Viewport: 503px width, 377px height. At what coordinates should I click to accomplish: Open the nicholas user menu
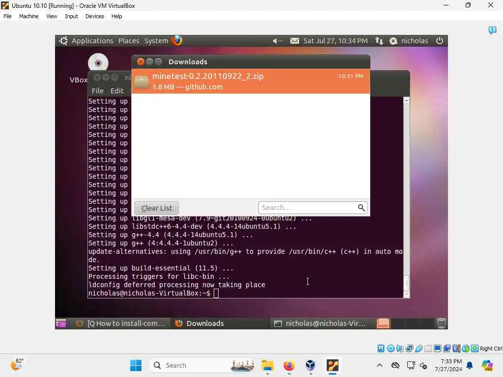[415, 41]
